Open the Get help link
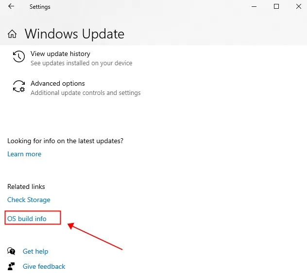Viewport: 307px width, 278px height. (35, 251)
